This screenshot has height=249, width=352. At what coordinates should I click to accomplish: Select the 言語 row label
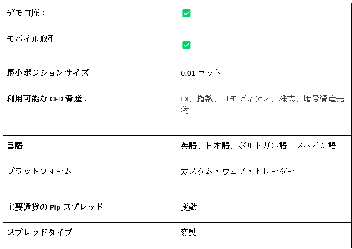[x=15, y=146]
